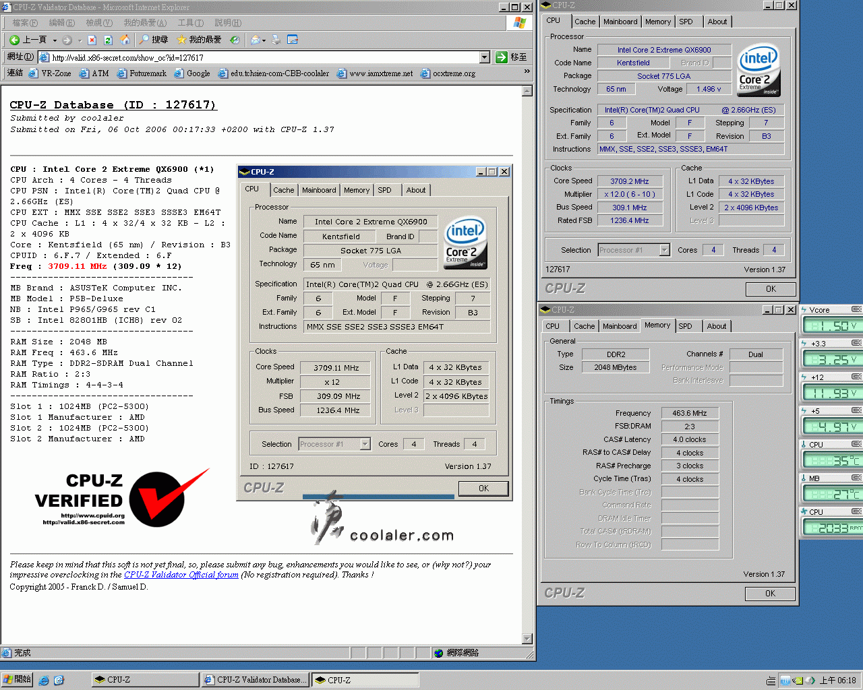Click the MB temperature gadget settings icon

pyautogui.click(x=856, y=478)
